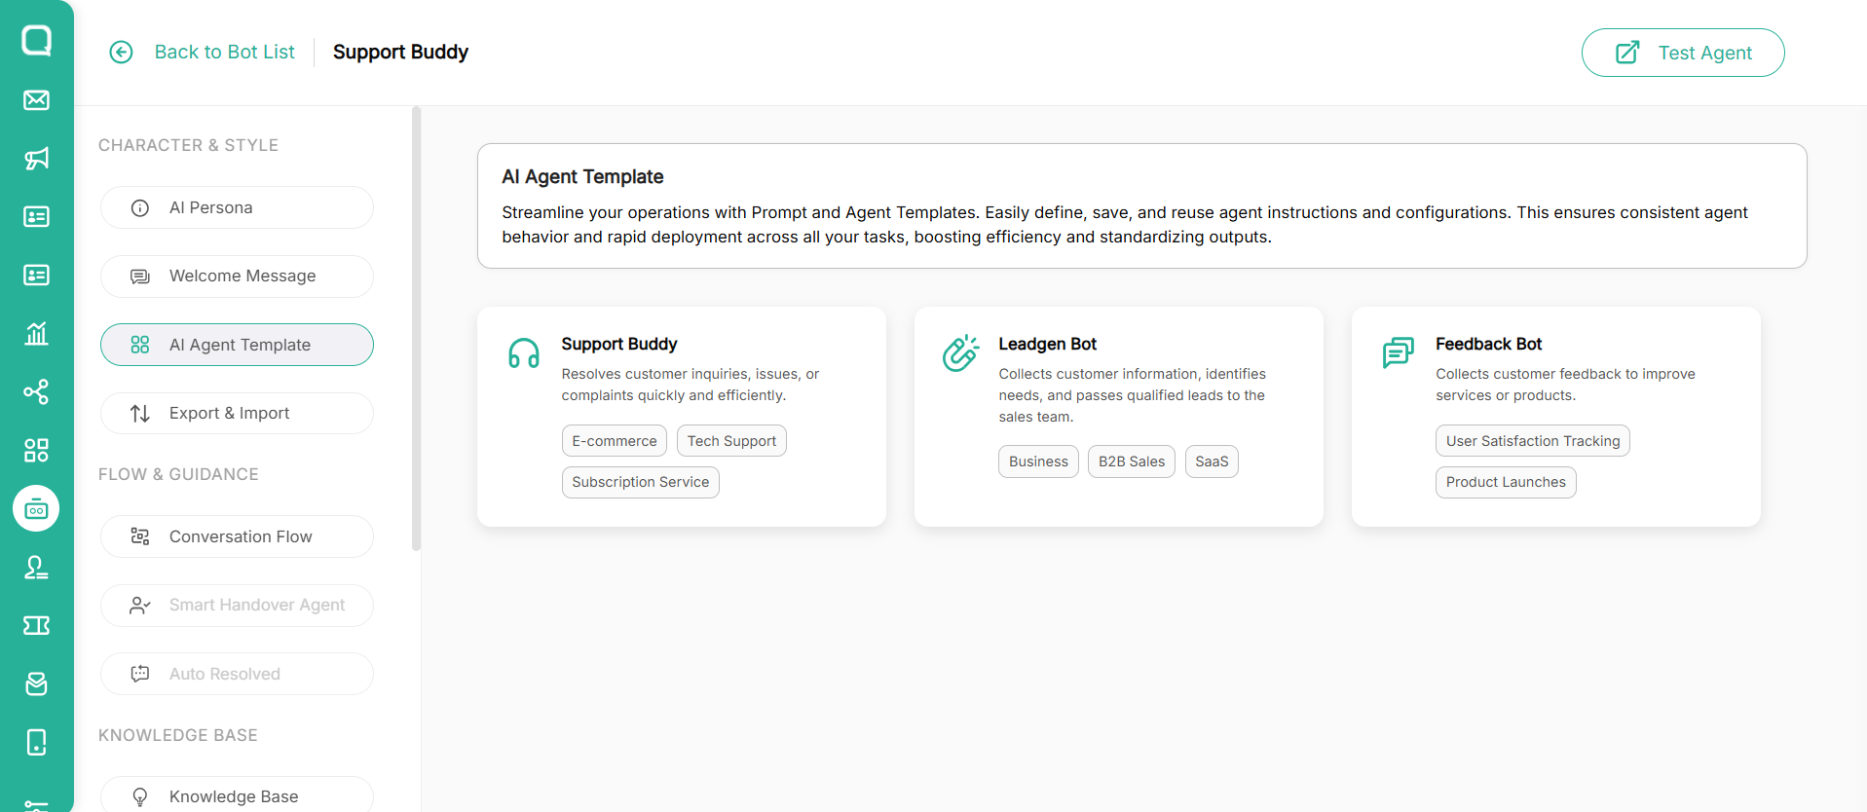
Task: Click the bar chart analytics icon
Action: pyautogui.click(x=37, y=334)
